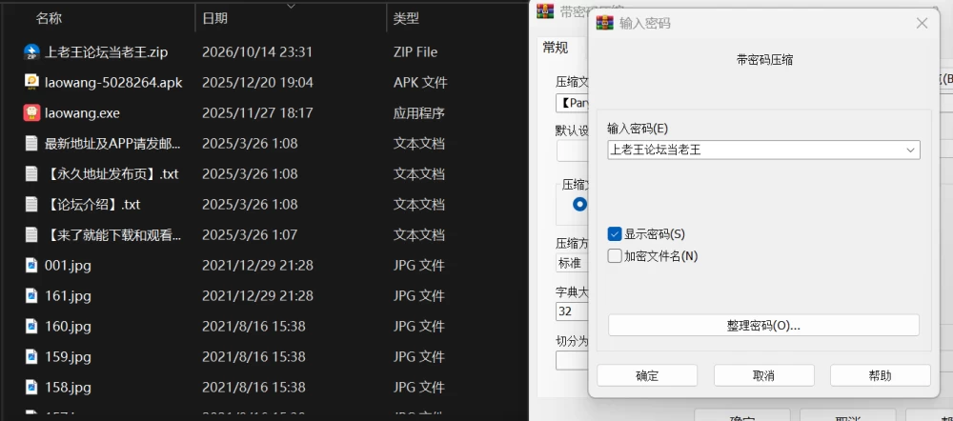The image size is (953, 421).
Task: Open the password history dropdown arrow
Action: [910, 150]
